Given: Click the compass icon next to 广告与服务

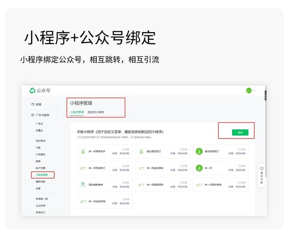Looking at the screenshot, I should (33, 115).
